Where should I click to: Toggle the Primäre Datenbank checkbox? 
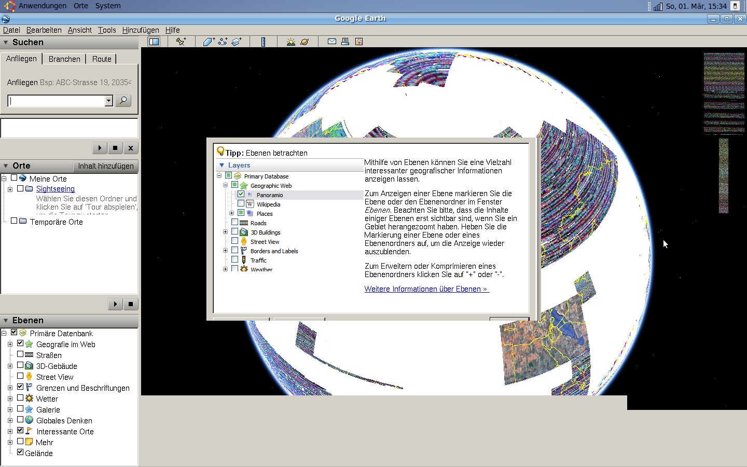(14, 333)
